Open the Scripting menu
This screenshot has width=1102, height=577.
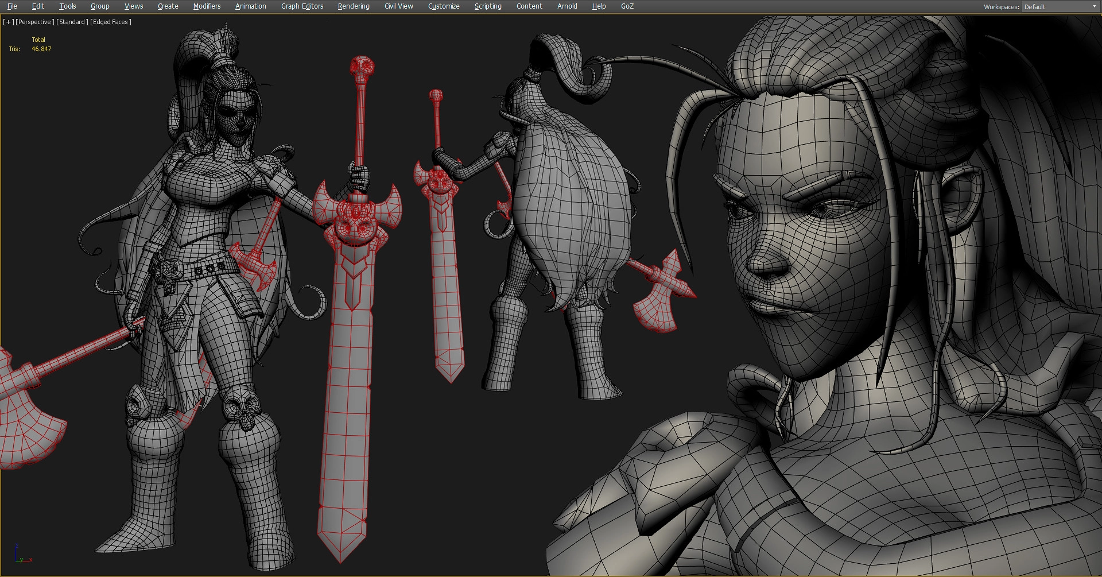point(488,6)
